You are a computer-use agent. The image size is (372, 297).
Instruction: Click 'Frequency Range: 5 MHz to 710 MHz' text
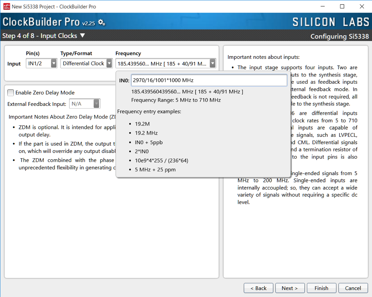coord(176,100)
